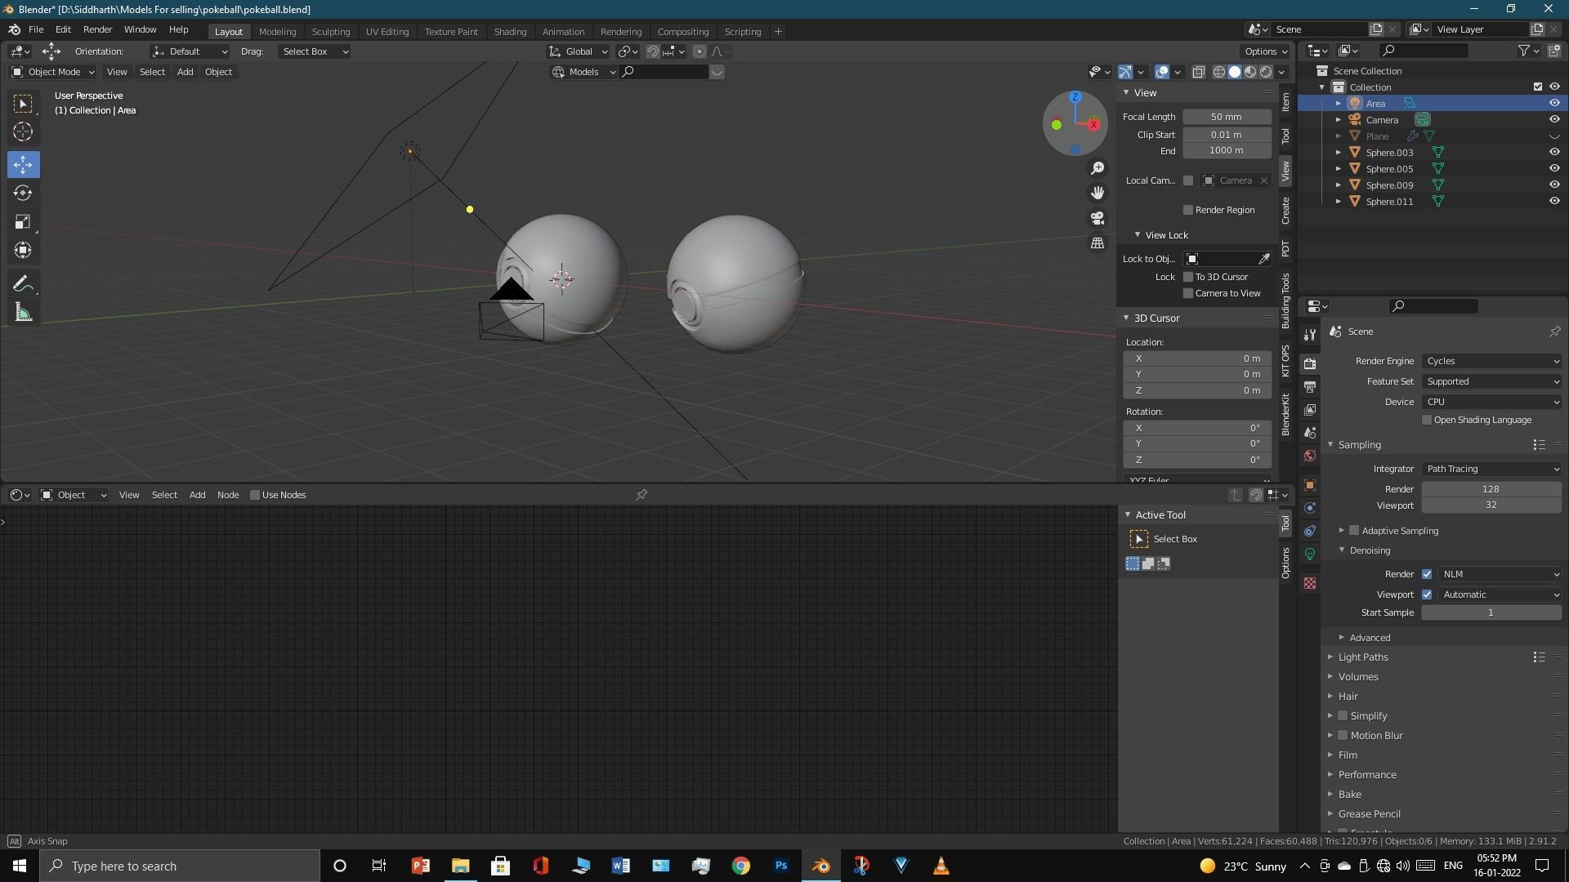Expand the Advanced denoising subpanel
This screenshot has width=1569, height=882.
[x=1369, y=638]
